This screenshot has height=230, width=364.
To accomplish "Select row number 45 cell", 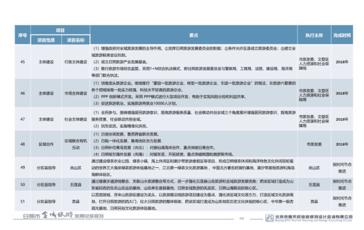I will [x=22, y=62].
